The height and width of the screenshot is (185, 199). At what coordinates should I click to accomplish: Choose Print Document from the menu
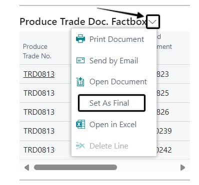(114, 39)
